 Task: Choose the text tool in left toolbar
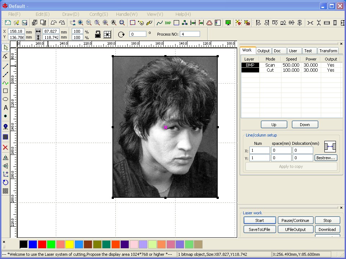(x=5, y=108)
